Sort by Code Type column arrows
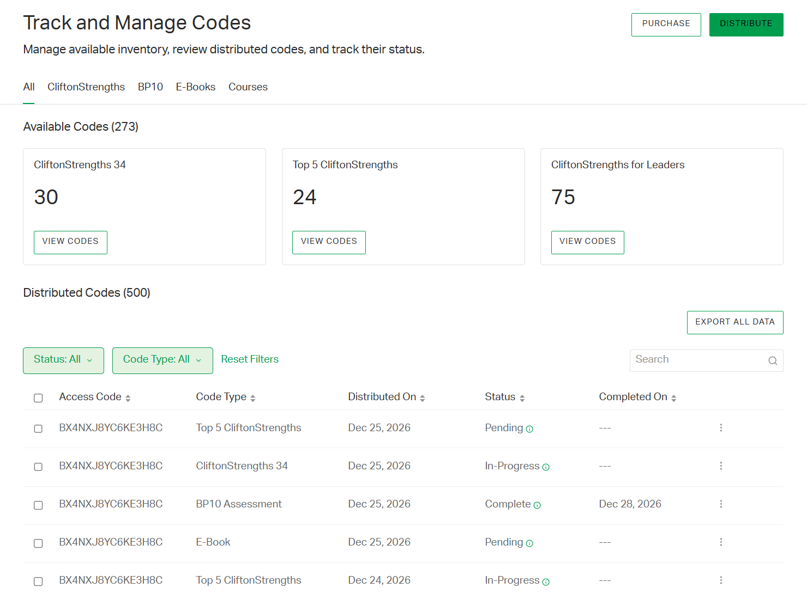 click(x=252, y=398)
